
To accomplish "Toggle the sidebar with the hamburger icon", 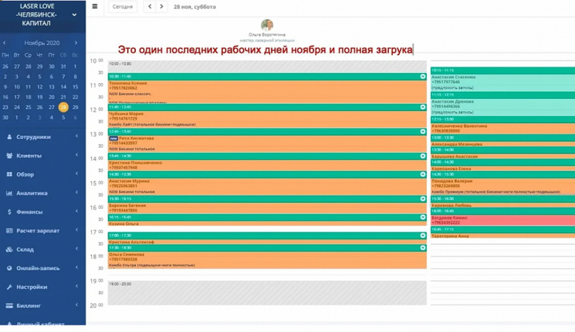I will pyautogui.click(x=95, y=6).
